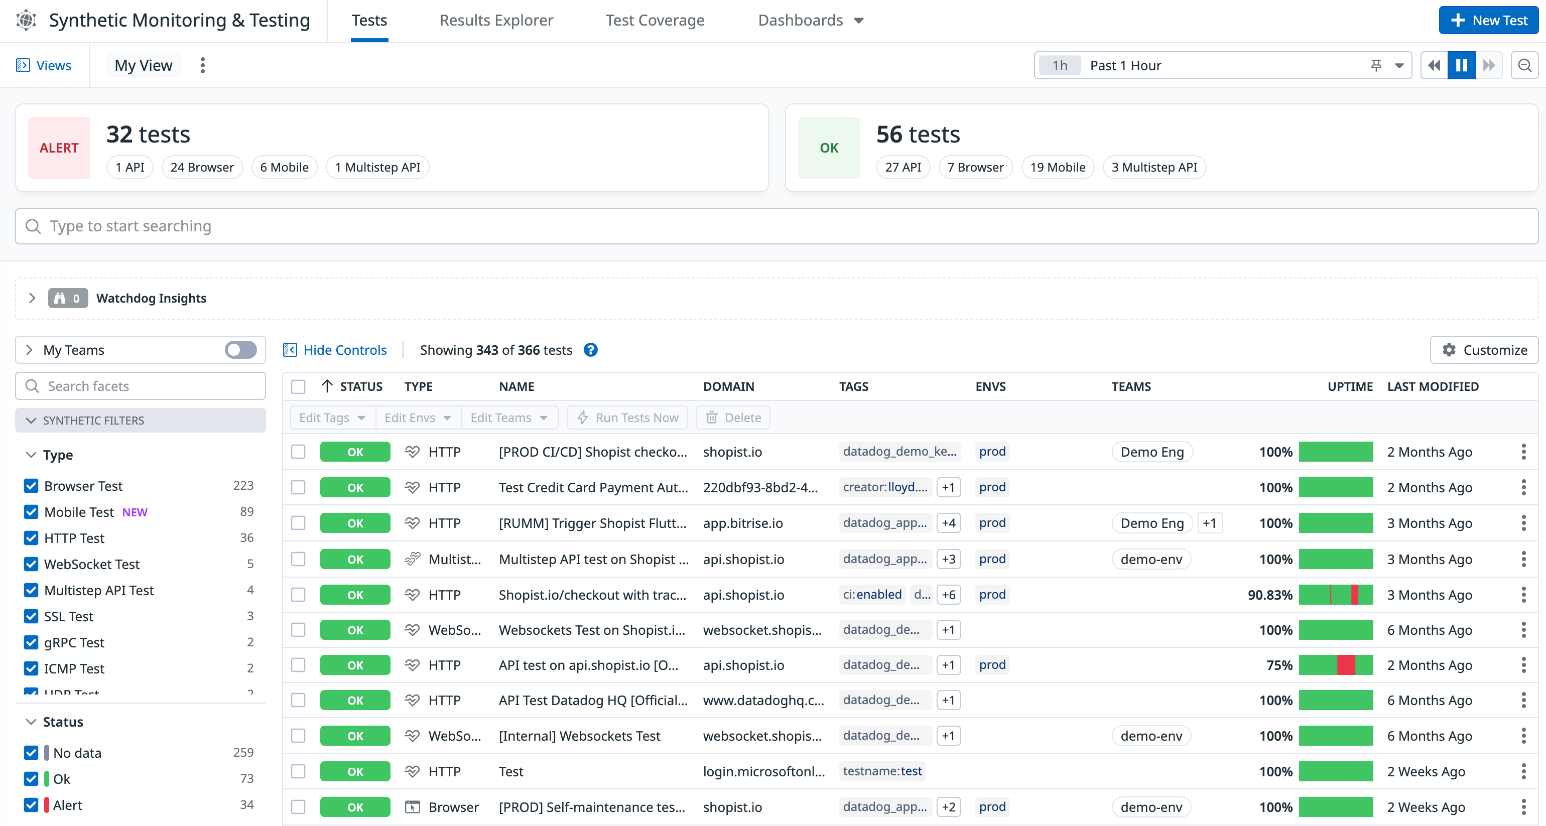
Task: Uncheck the WebSocket Test type filter
Action: 31,564
